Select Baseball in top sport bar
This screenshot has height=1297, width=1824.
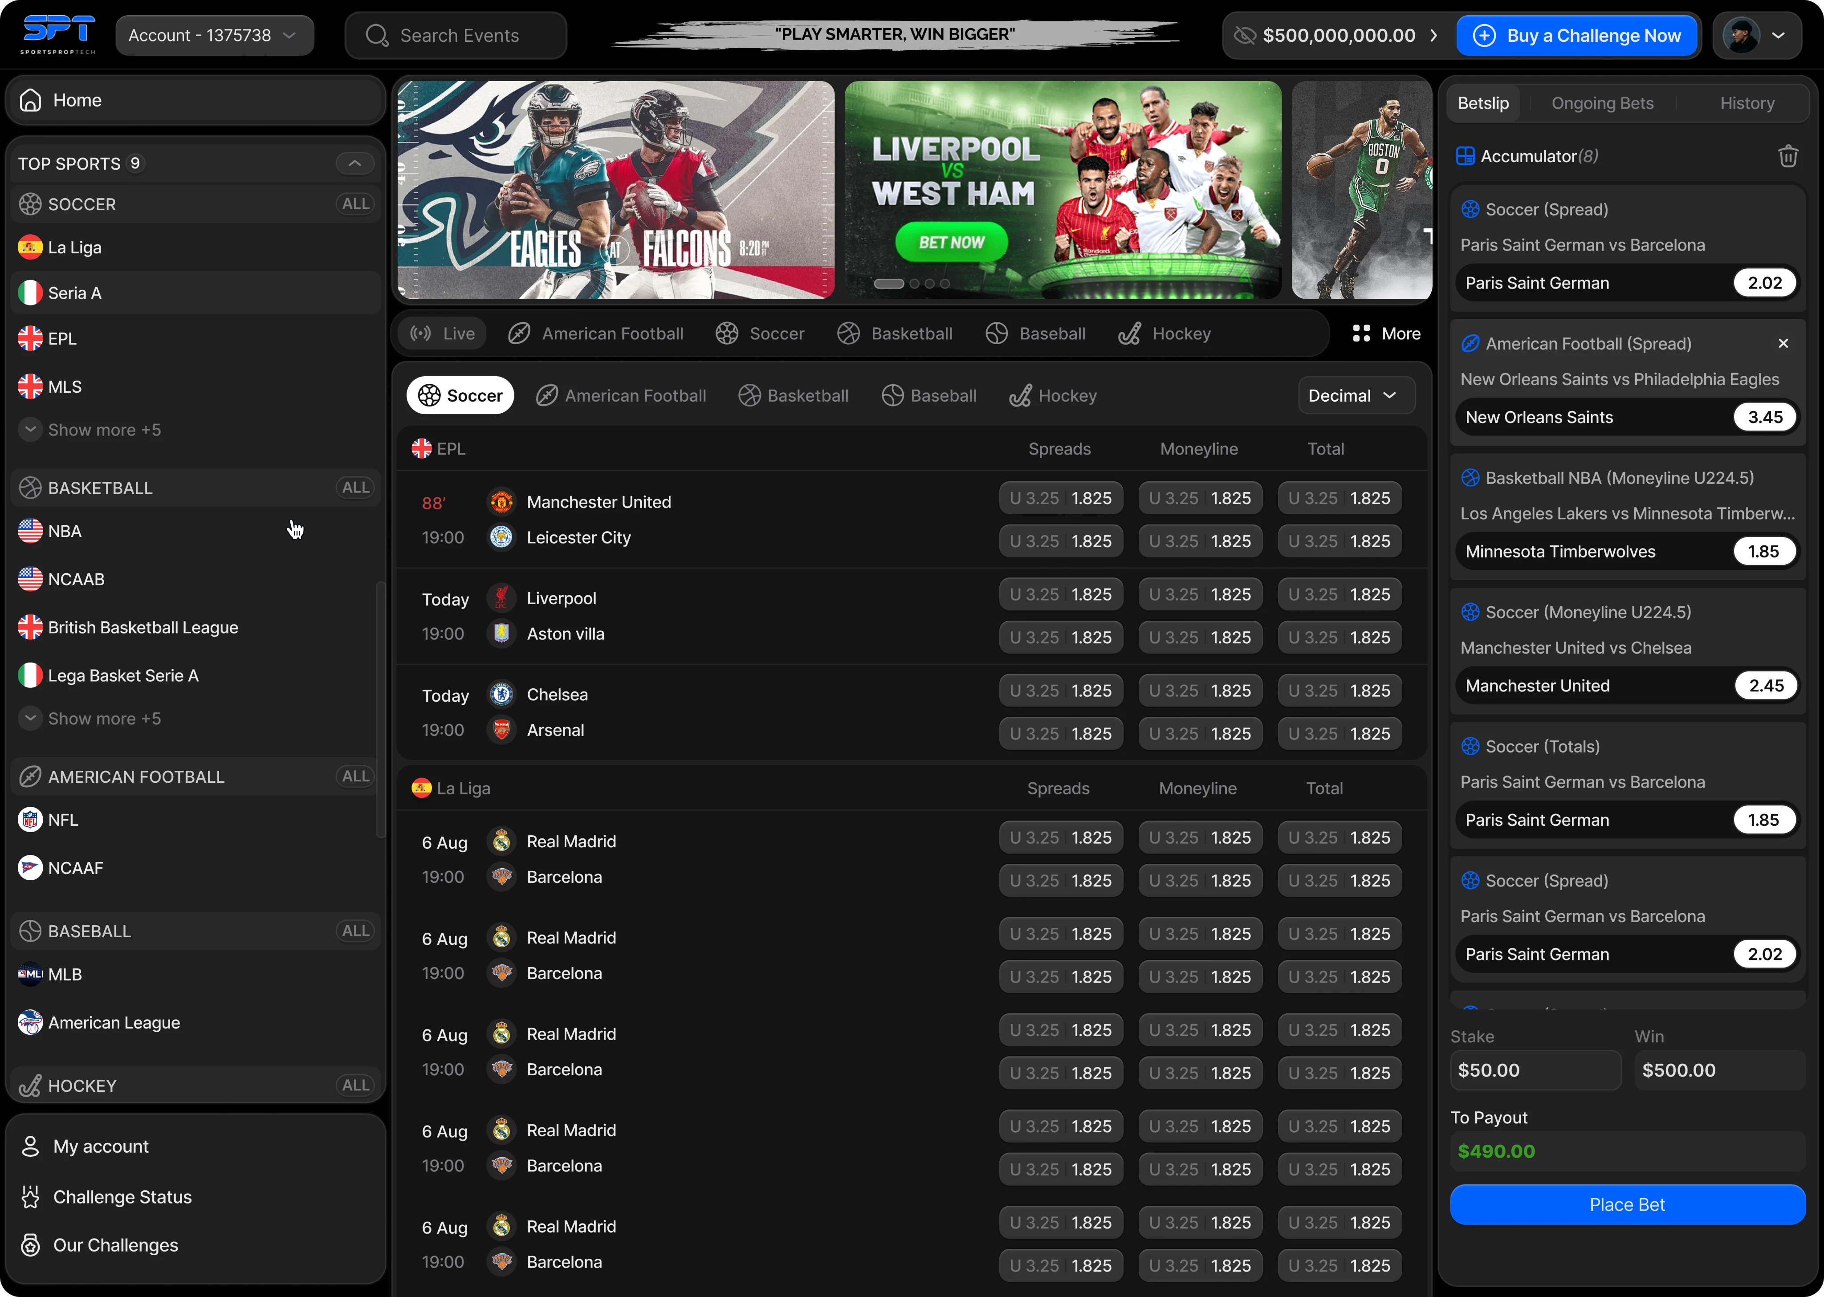click(x=1036, y=333)
